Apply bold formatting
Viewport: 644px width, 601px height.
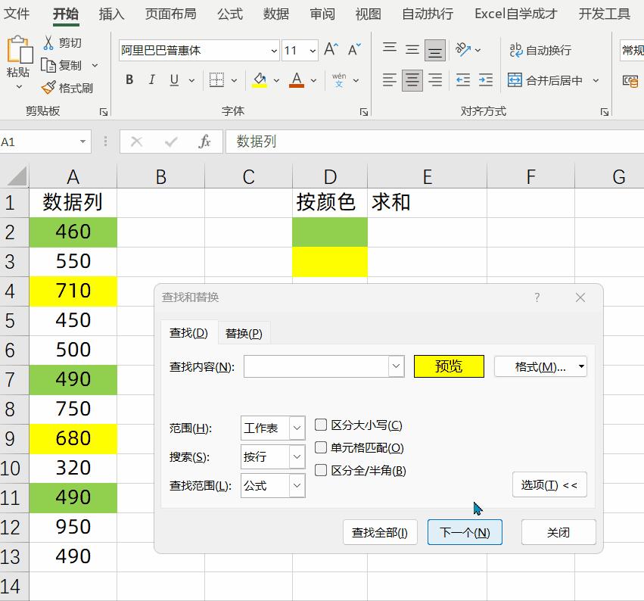(129, 79)
